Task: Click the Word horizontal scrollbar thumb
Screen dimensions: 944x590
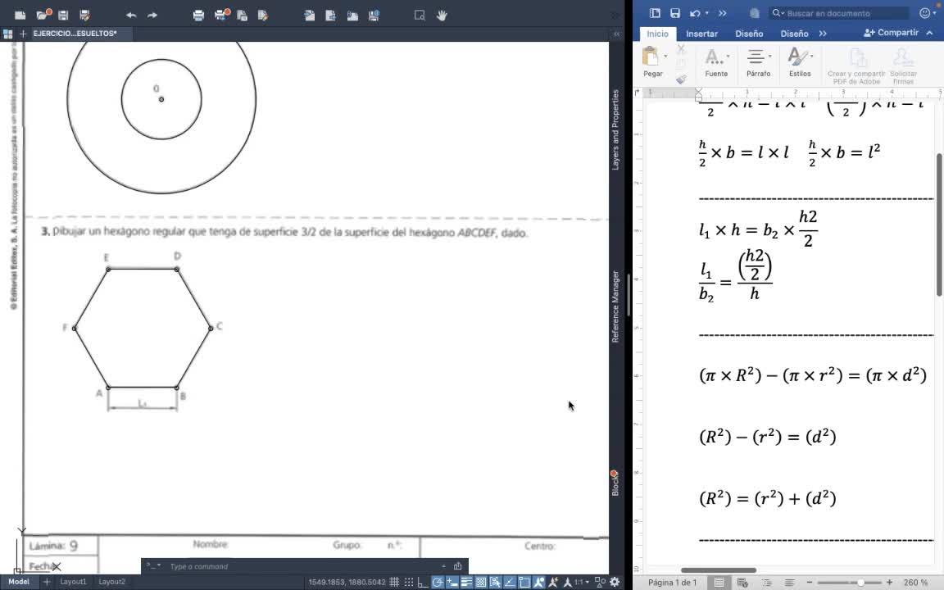Action: click(x=718, y=570)
